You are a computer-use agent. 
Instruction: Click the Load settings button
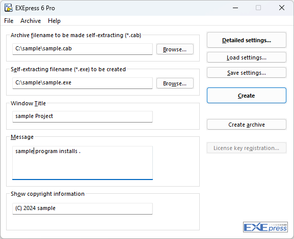pyautogui.click(x=247, y=57)
